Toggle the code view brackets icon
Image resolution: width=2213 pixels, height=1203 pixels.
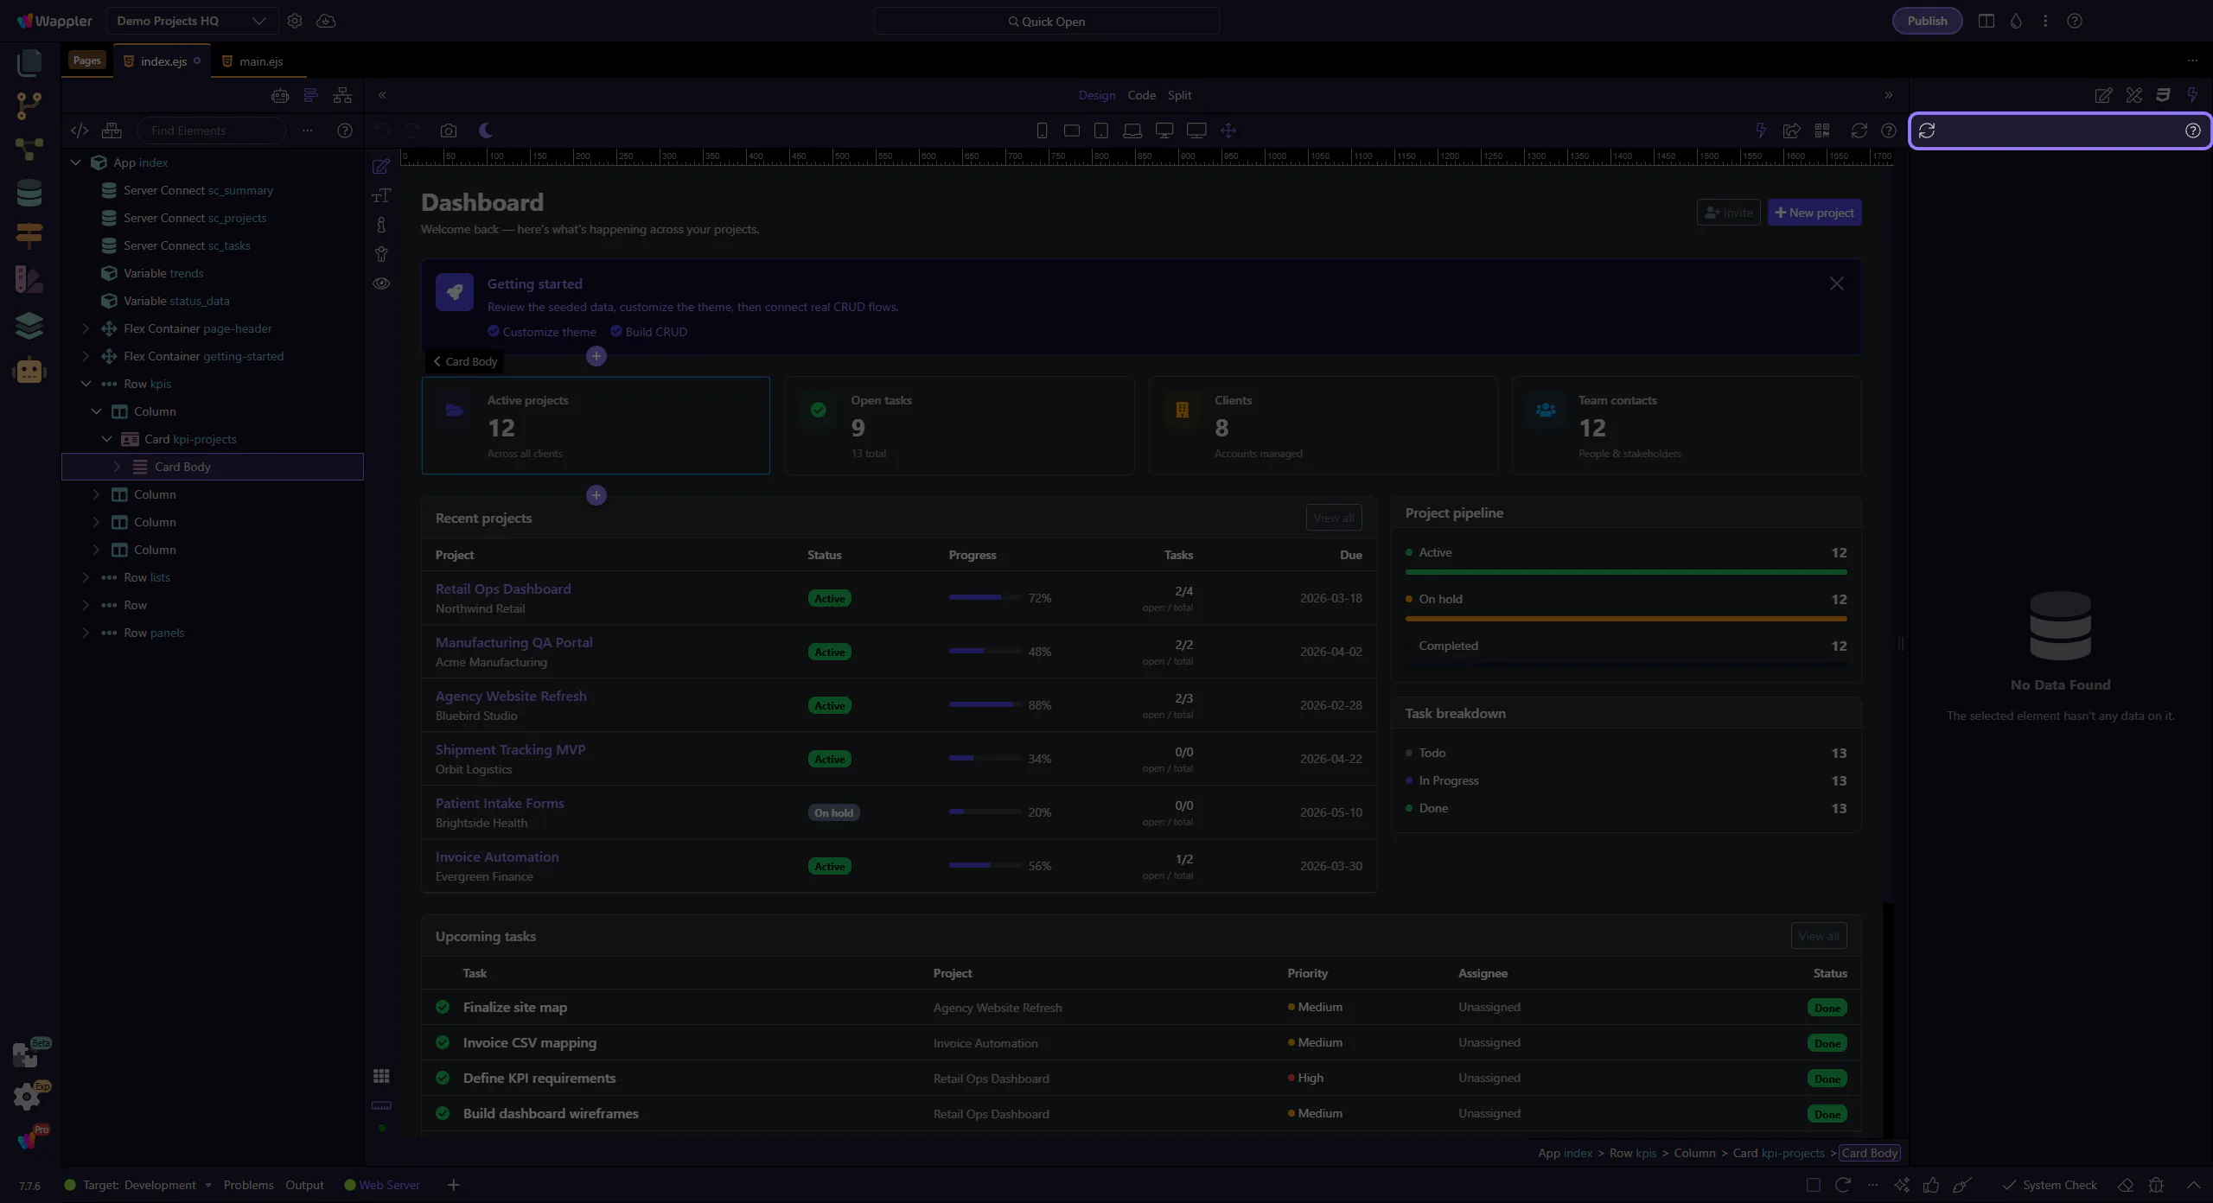tap(80, 130)
